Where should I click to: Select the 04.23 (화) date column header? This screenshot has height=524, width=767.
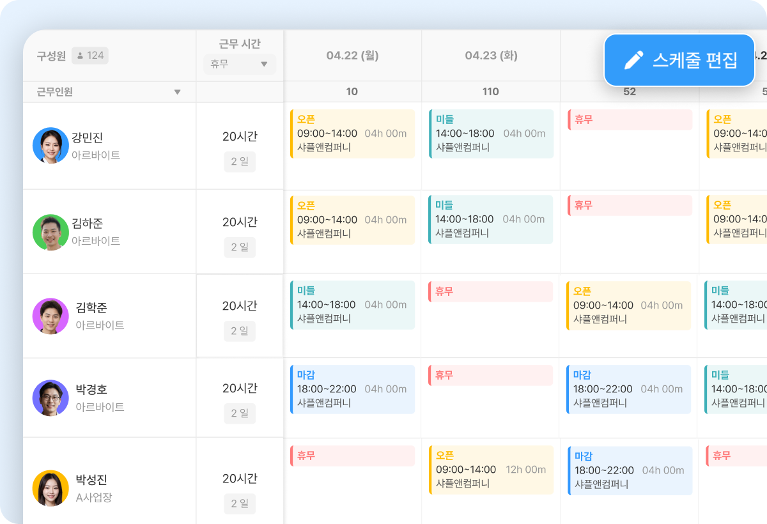[x=491, y=56]
